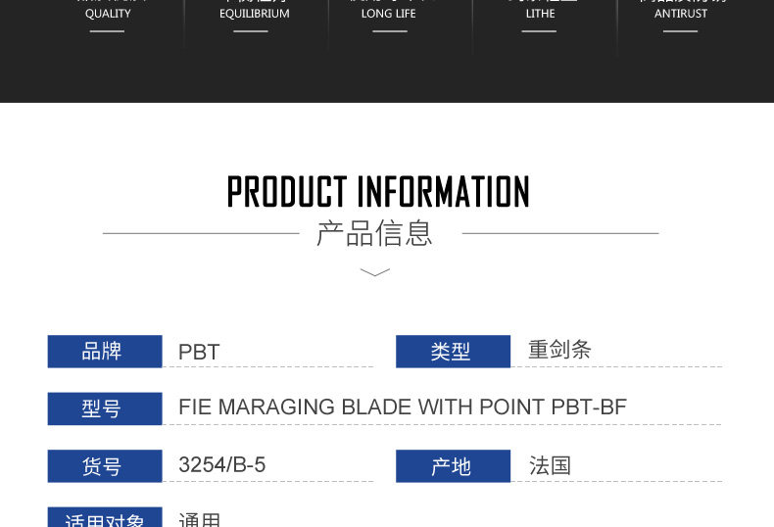The image size is (774, 527).
Task: Select the 重剑条 type value
Action: 559,351
